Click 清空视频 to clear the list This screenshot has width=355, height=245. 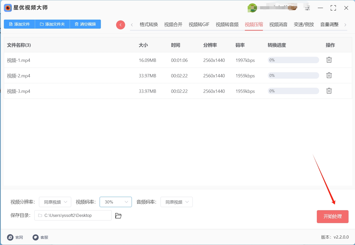pyautogui.click(x=85, y=24)
